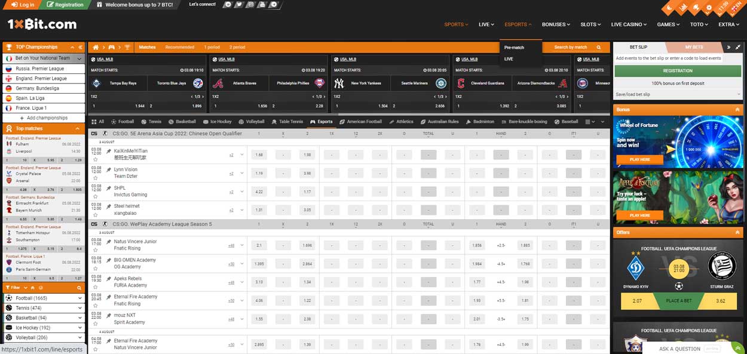The height and width of the screenshot is (354, 747).
Task: Favorite the Steel helmet vs xiangbalao match
Action: [95, 216]
